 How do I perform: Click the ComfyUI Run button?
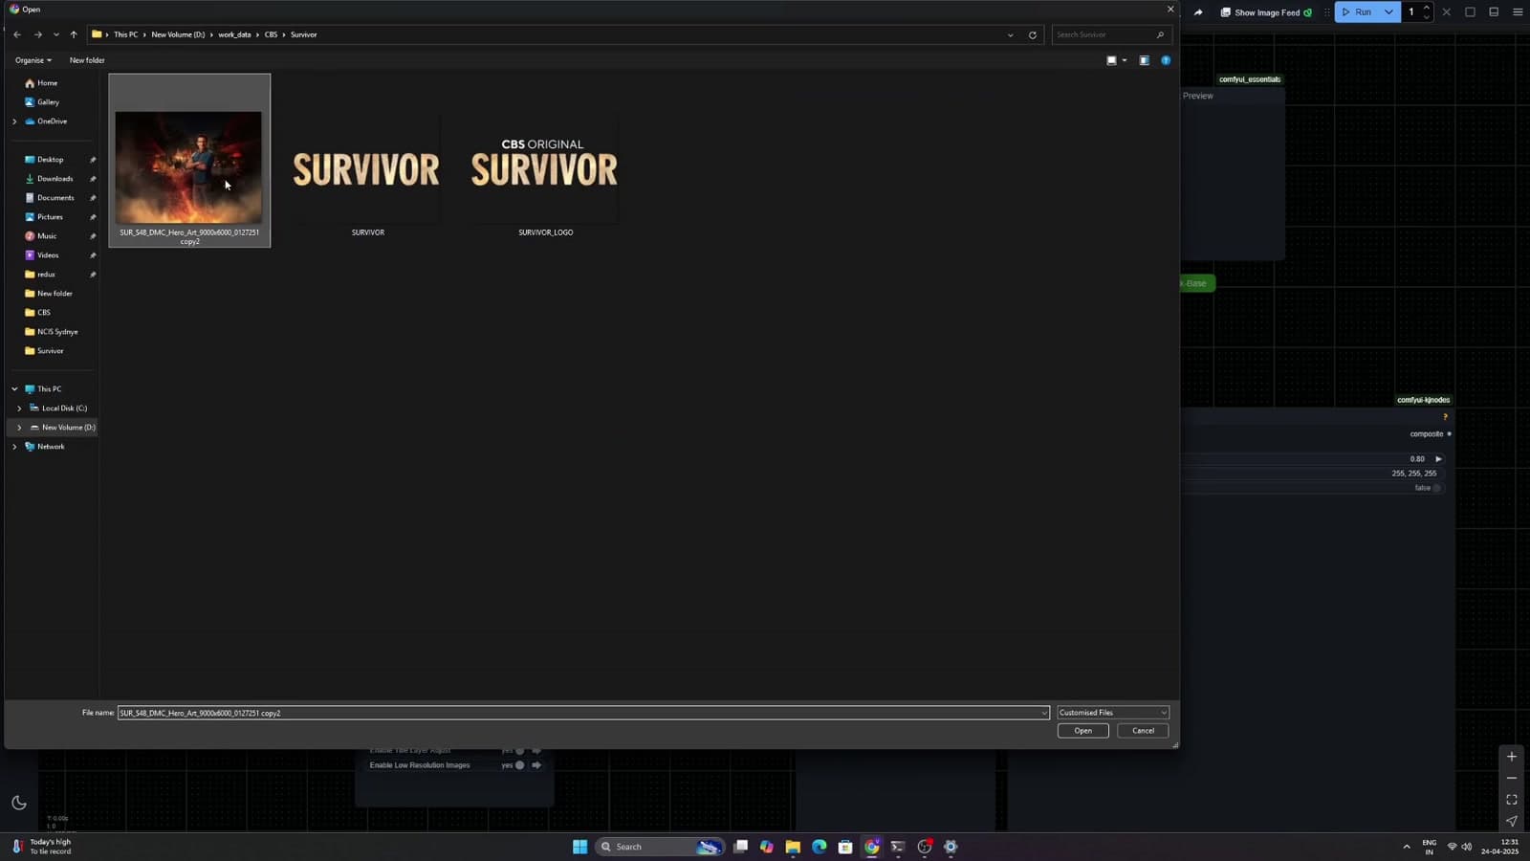coord(1356,12)
